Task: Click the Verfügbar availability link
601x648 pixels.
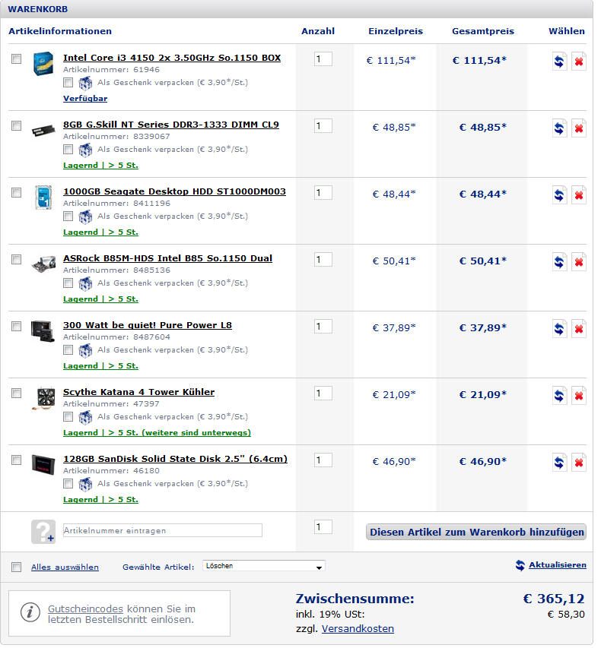Action: pyautogui.click(x=86, y=100)
